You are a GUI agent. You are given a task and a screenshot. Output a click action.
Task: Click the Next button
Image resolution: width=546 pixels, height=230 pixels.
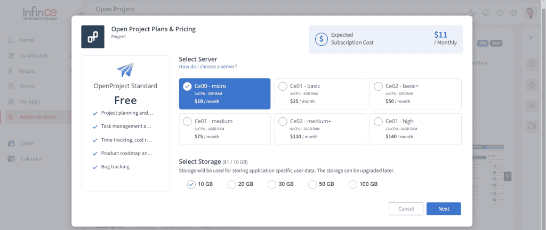[x=444, y=209]
